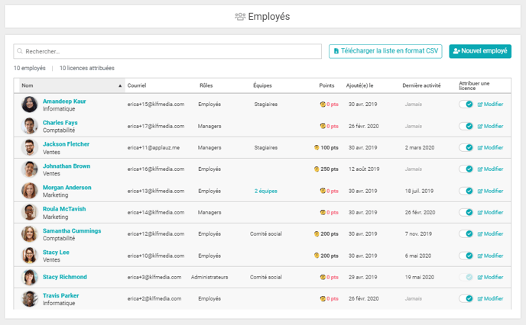Open Jackson Fletcher's avatar photo
The width and height of the screenshot is (526, 325).
point(30,147)
